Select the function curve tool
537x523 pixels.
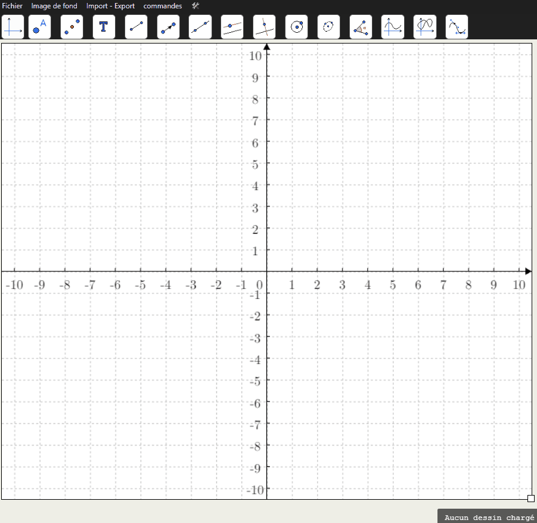(x=392, y=27)
